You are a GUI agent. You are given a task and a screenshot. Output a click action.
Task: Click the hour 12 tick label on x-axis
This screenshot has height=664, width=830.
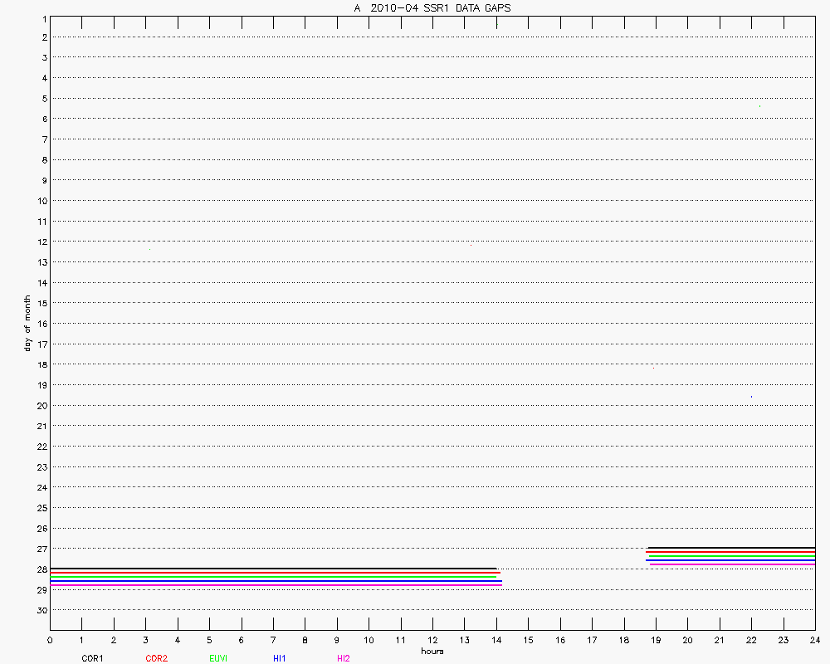432,640
